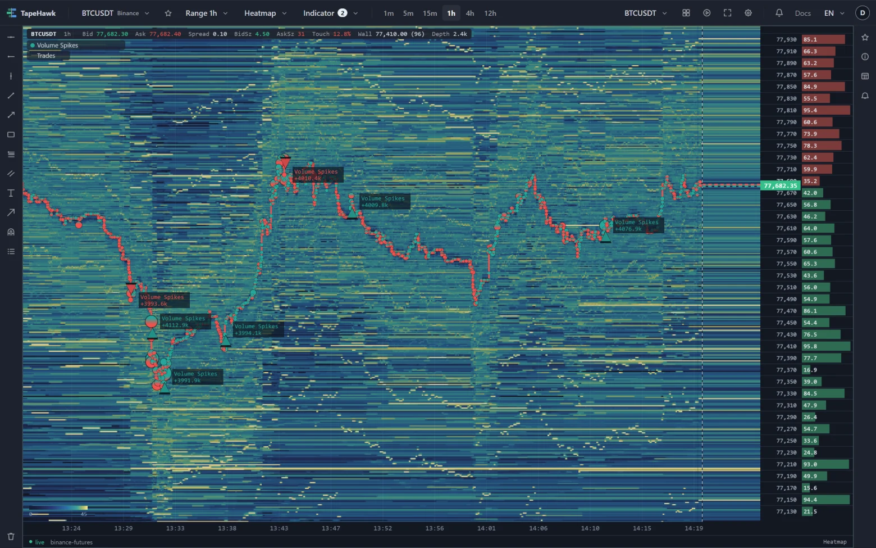Click the 77,410 order book row
876x548 pixels.
[x=807, y=346]
